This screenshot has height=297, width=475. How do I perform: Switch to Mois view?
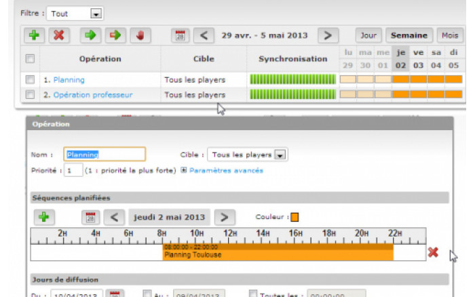pos(449,35)
